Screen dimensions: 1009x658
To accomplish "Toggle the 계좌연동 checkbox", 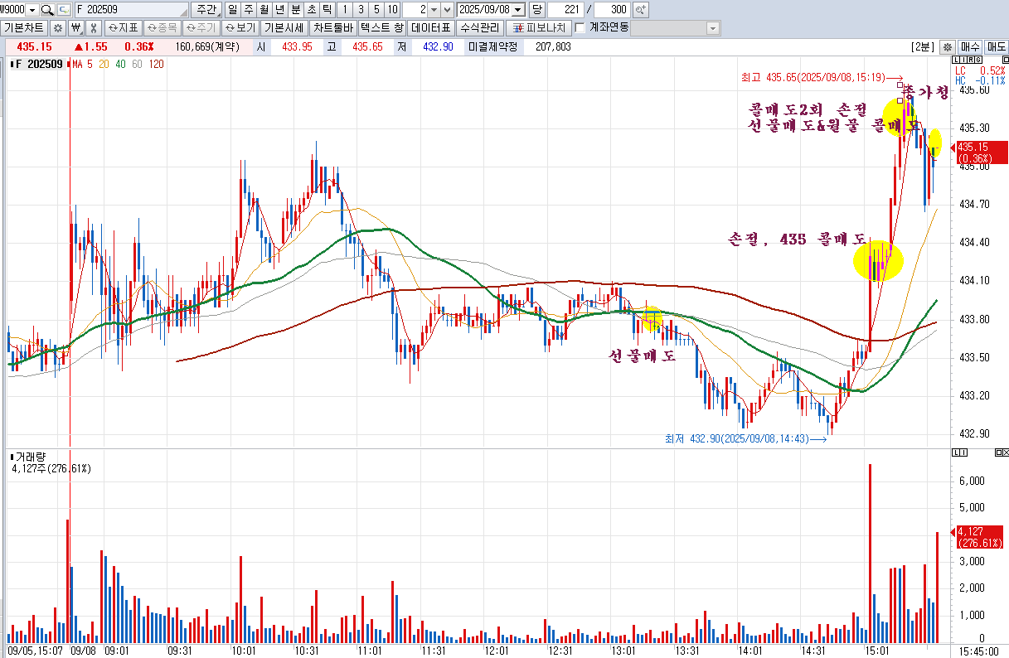I will 580,27.
